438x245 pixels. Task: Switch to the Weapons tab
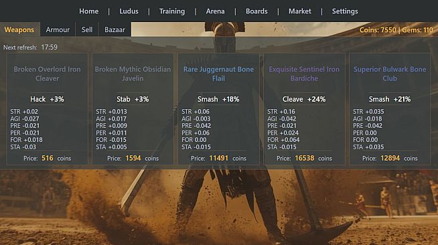click(x=19, y=29)
